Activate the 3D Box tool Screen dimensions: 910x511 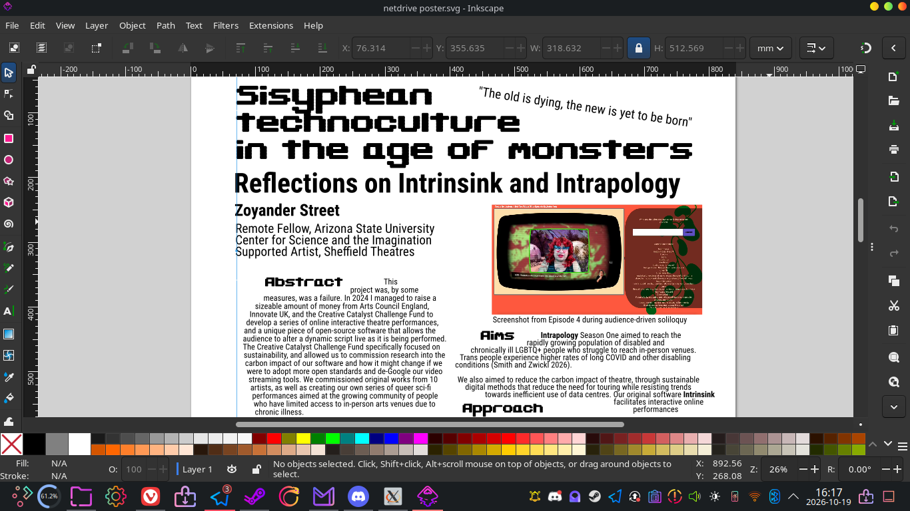tap(9, 202)
